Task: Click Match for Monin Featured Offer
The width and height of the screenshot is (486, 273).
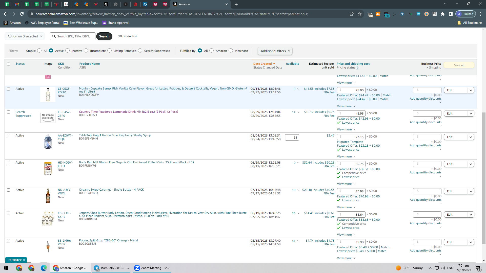Action: 387,95
